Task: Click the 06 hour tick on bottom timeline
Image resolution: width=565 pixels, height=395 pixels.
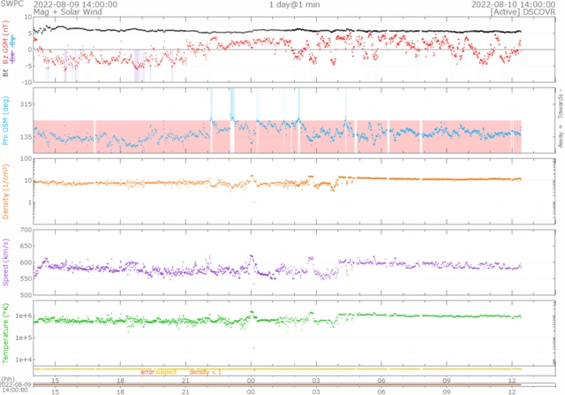Action: (x=381, y=390)
